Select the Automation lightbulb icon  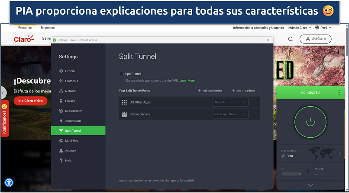click(x=61, y=121)
